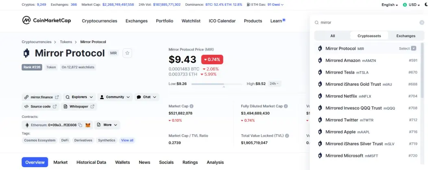Click the Tokens breadcrumb
Image resolution: width=428 pixels, height=170 pixels.
click(66, 42)
